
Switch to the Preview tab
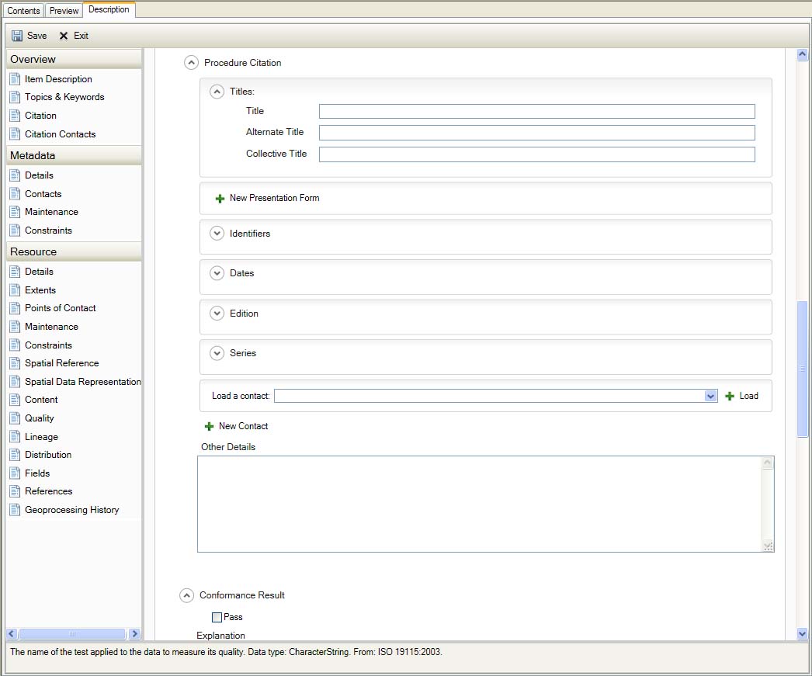pos(64,11)
